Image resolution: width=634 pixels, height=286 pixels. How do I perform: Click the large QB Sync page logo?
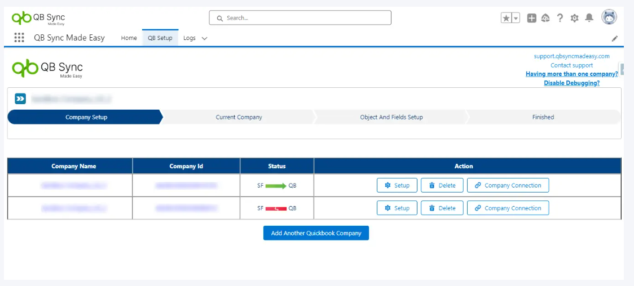tap(47, 68)
